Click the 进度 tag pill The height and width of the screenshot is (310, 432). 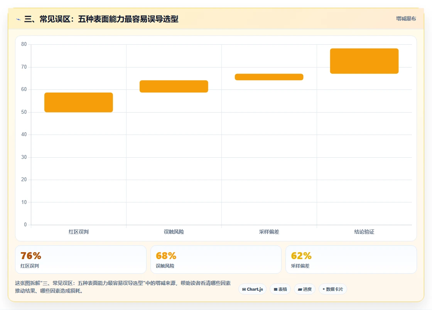(305, 289)
